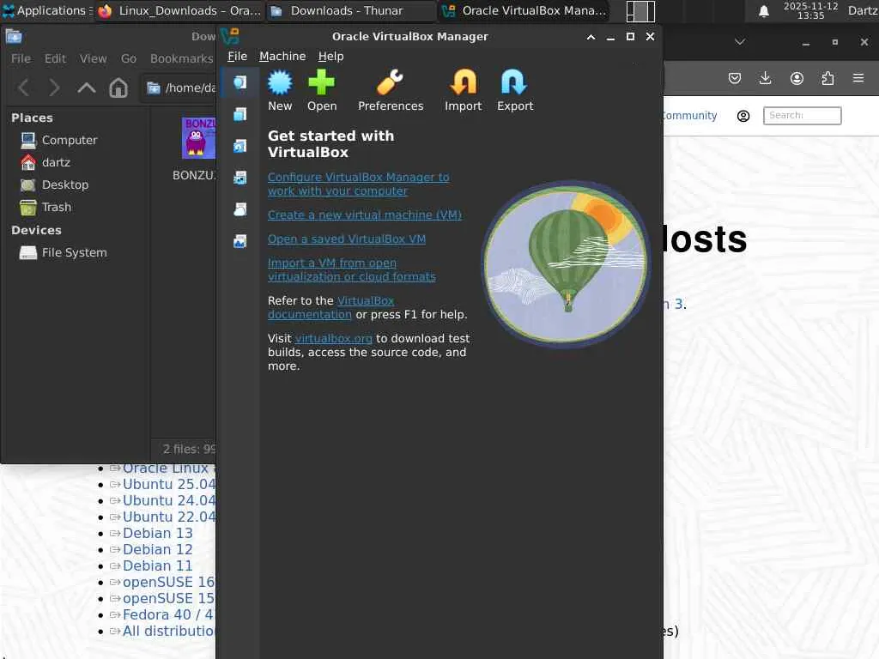Select the sidebar tool with circular arrow icon

tap(240, 146)
